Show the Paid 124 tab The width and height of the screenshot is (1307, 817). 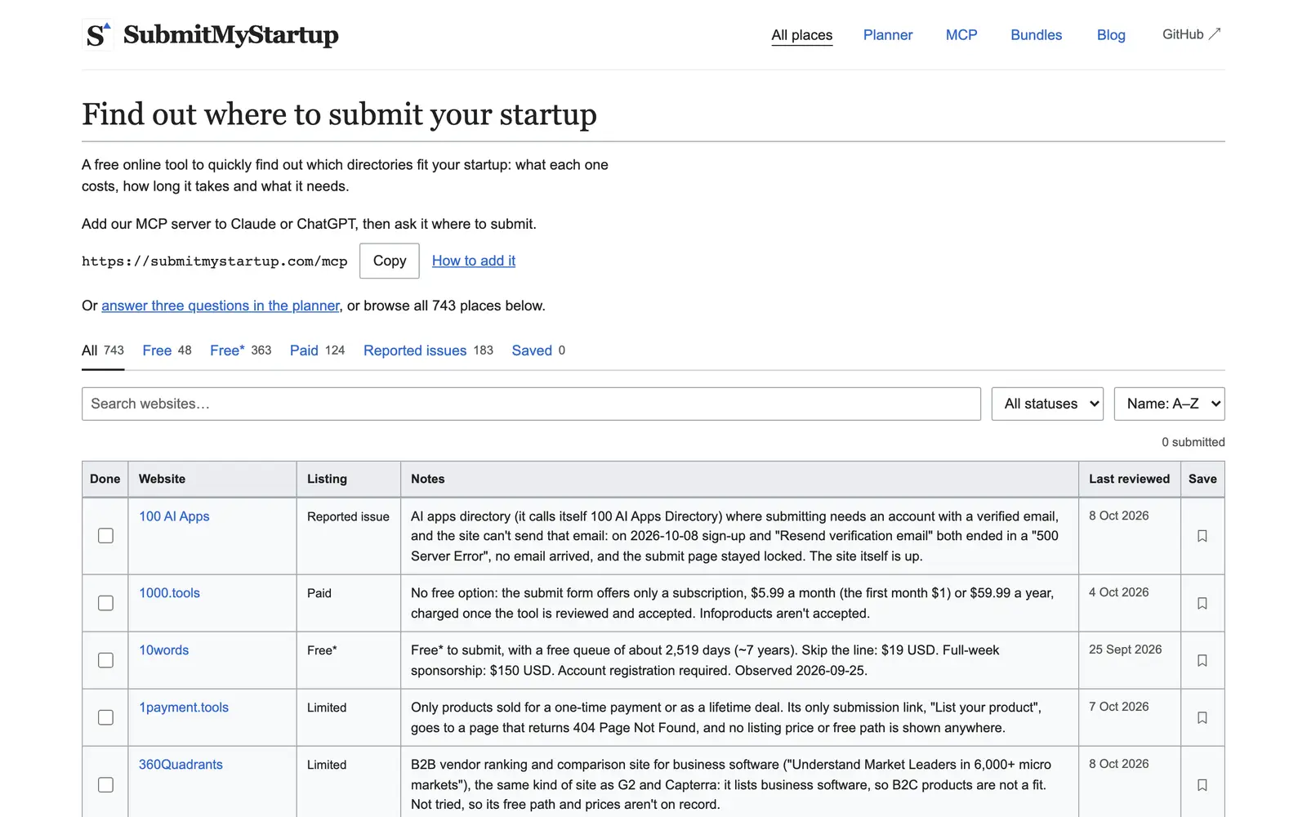(317, 350)
